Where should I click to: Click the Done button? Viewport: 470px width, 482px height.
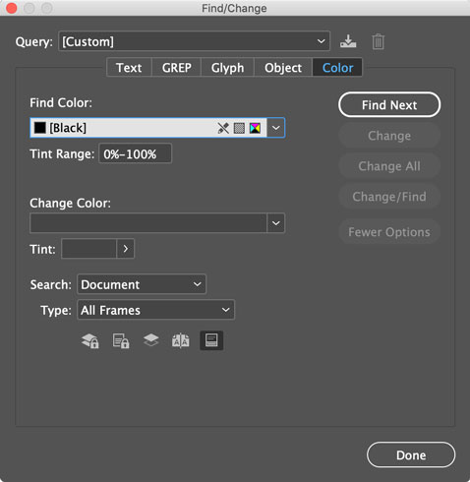click(x=411, y=454)
